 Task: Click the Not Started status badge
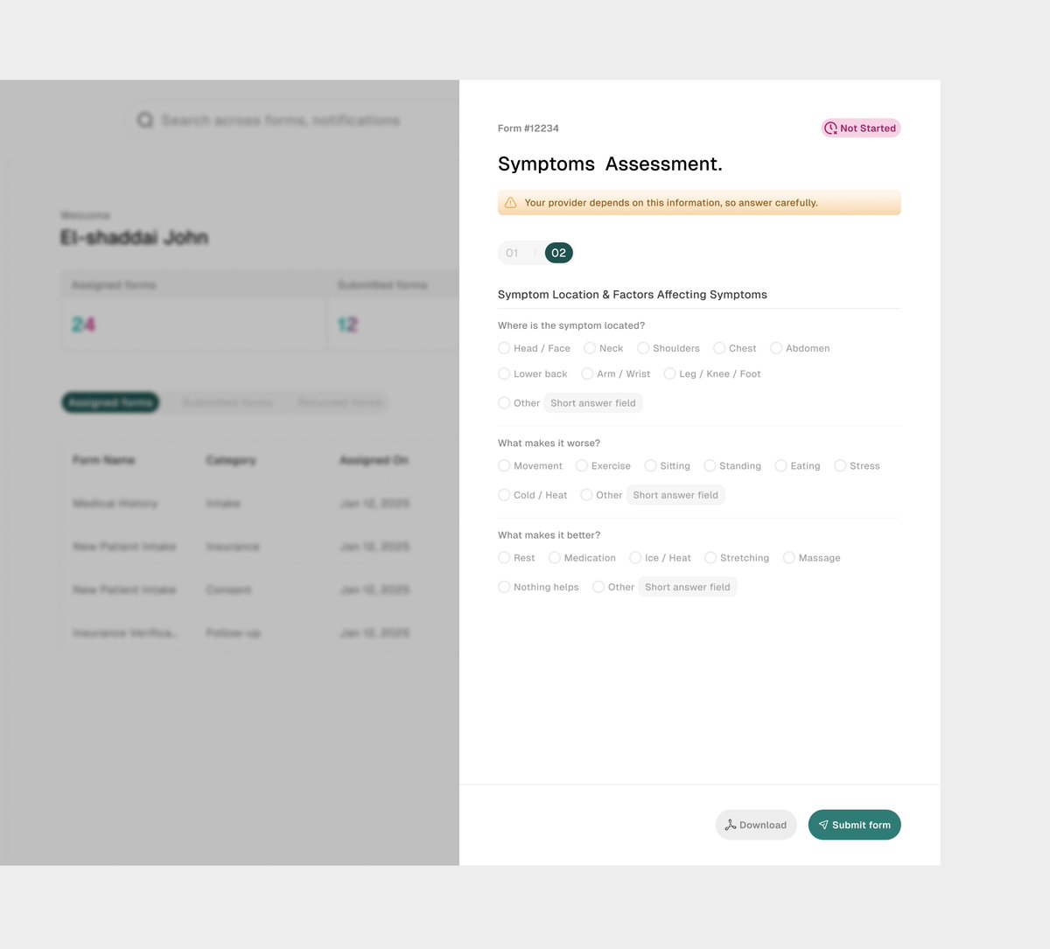coord(861,128)
